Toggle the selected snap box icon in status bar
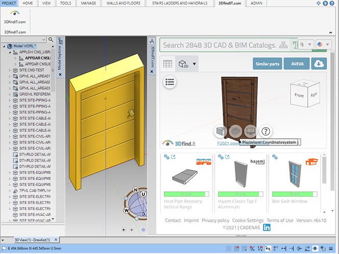The height and width of the screenshot is (254, 339). point(268,248)
